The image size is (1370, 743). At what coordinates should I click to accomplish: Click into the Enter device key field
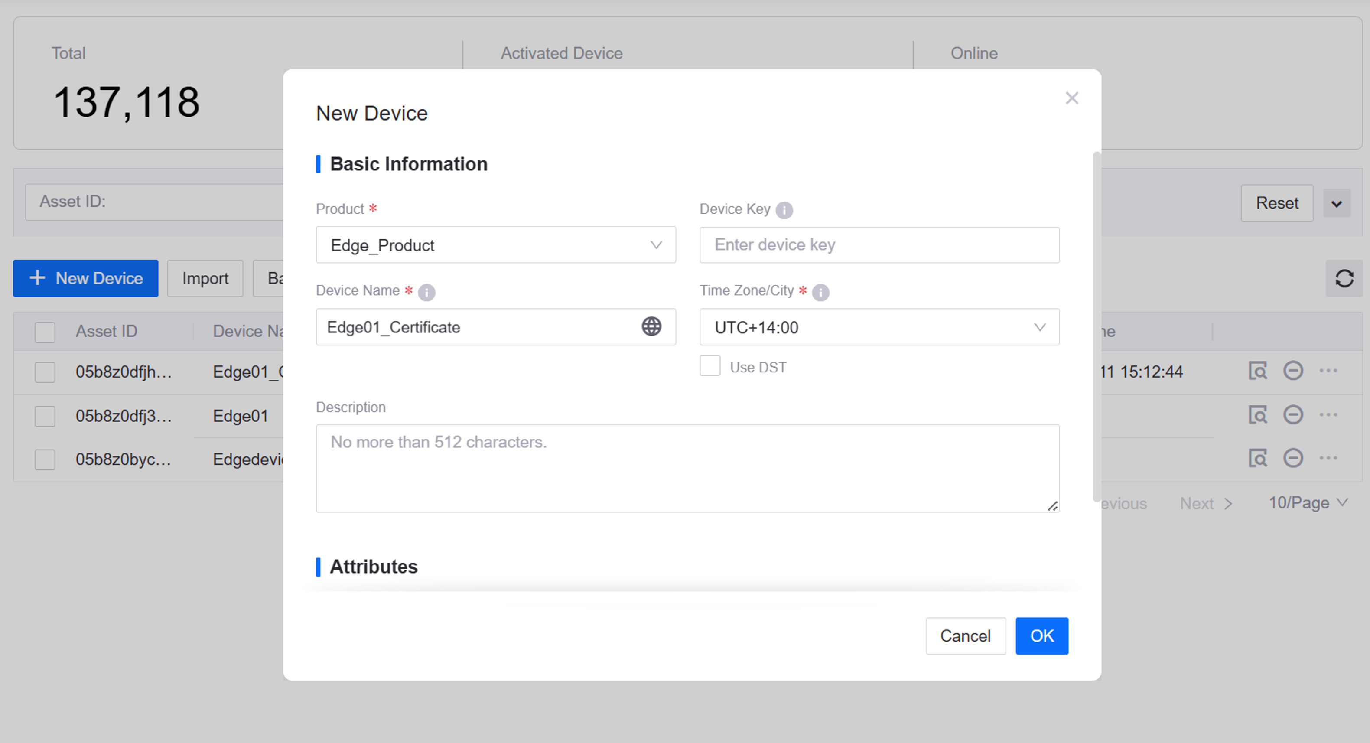tap(879, 245)
